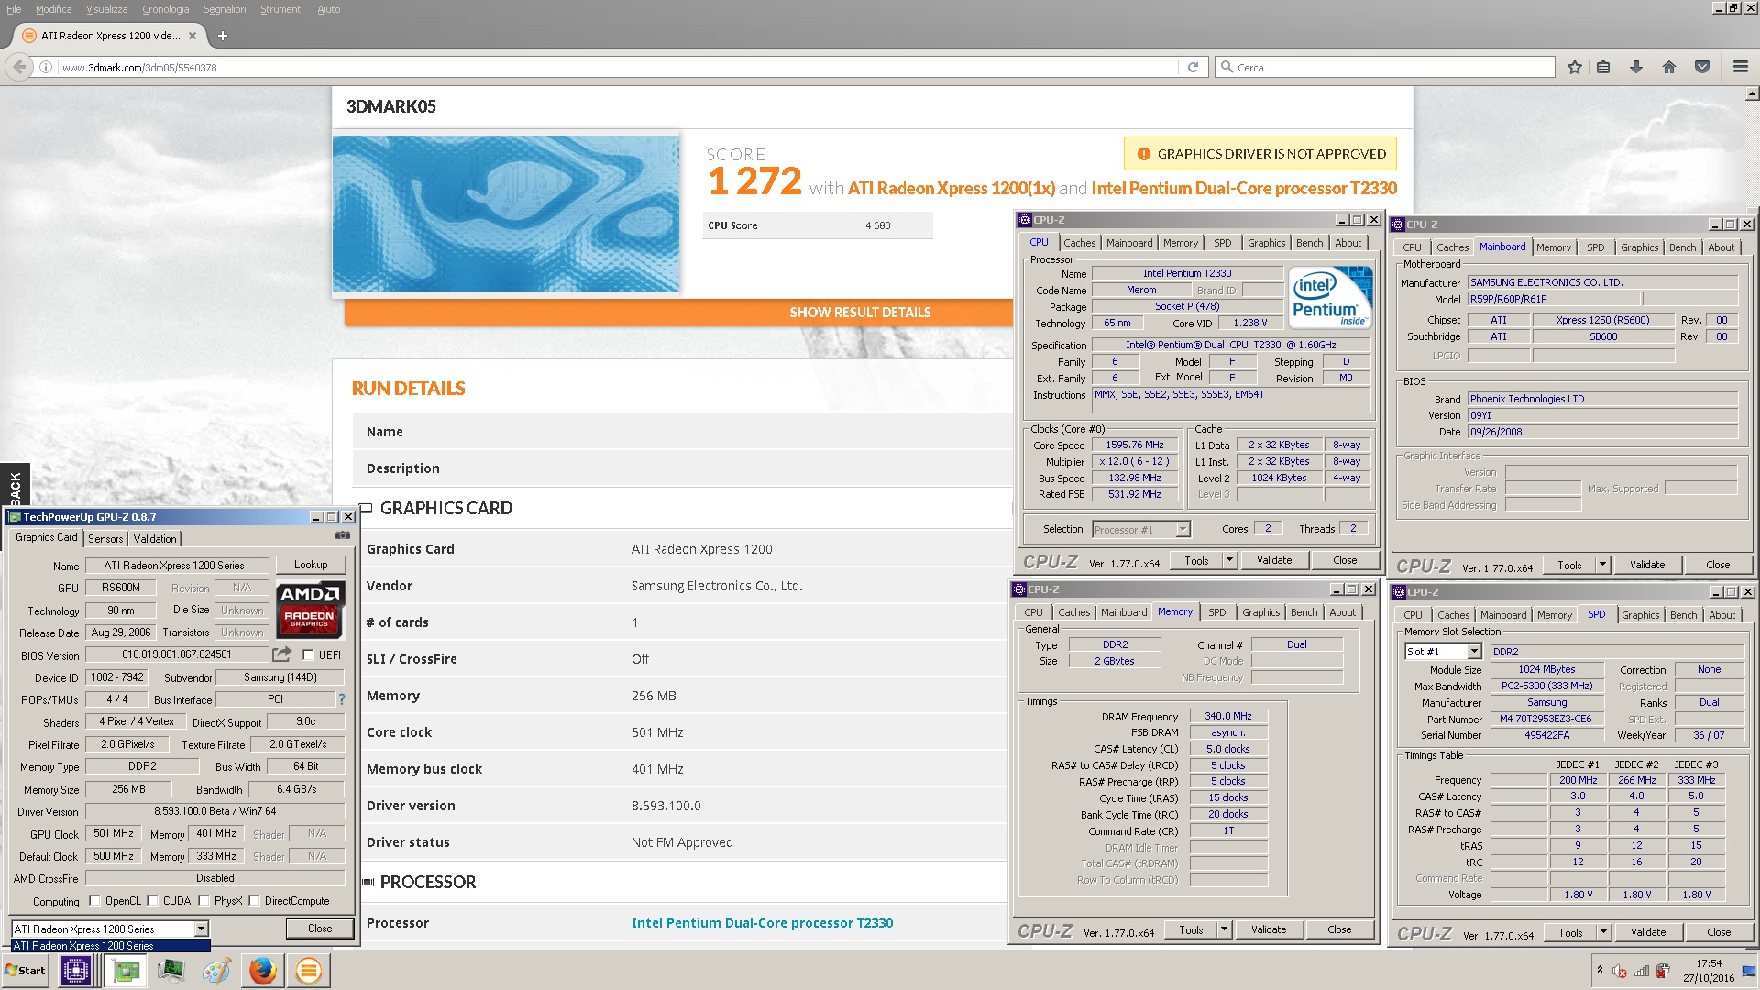Collapse the PROCESSOR section on 3DMark page

coord(368,882)
